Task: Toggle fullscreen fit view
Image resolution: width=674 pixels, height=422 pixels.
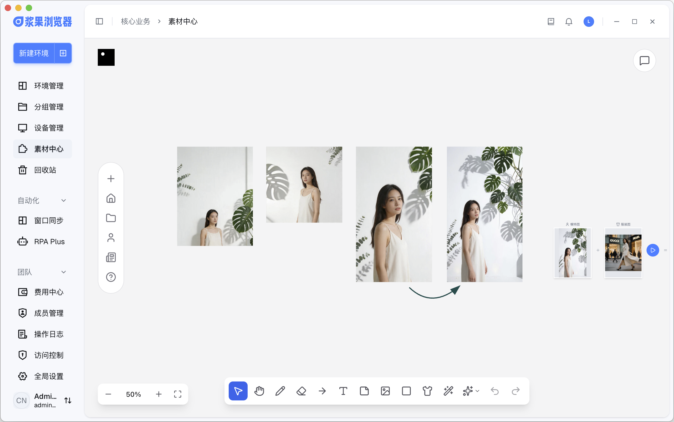Action: tap(178, 394)
